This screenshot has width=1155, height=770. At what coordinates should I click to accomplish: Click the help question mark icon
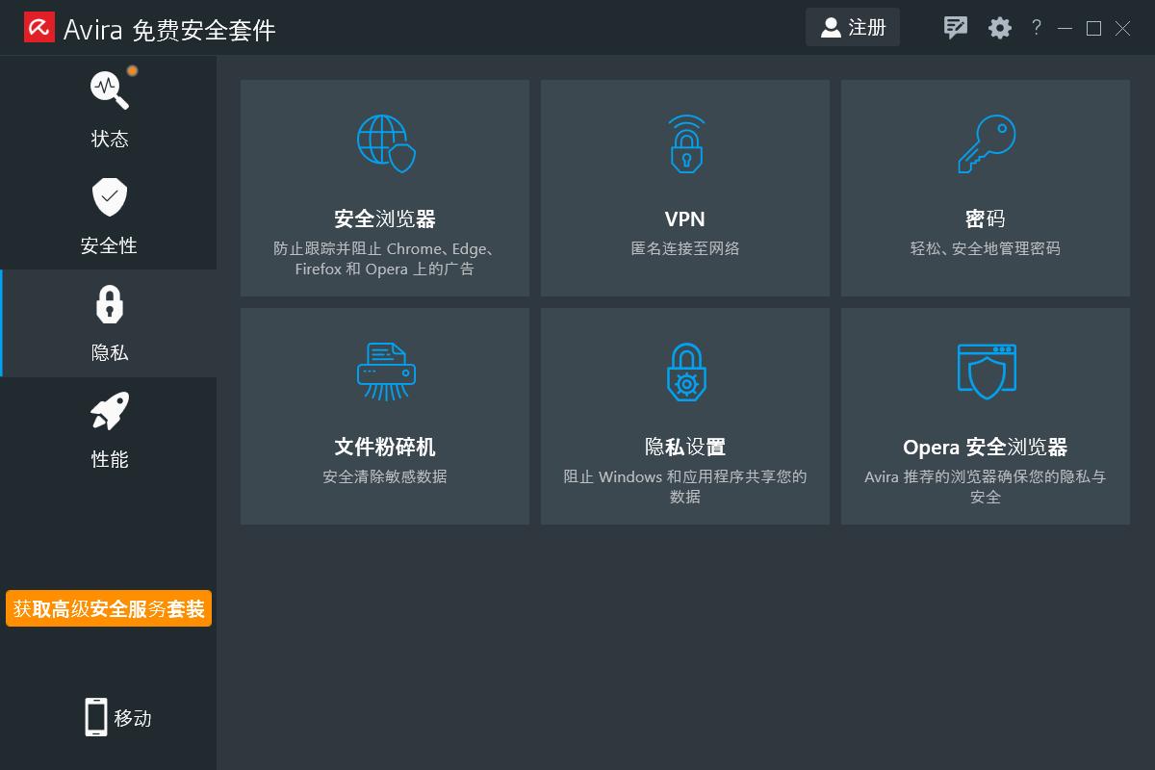tap(1036, 28)
